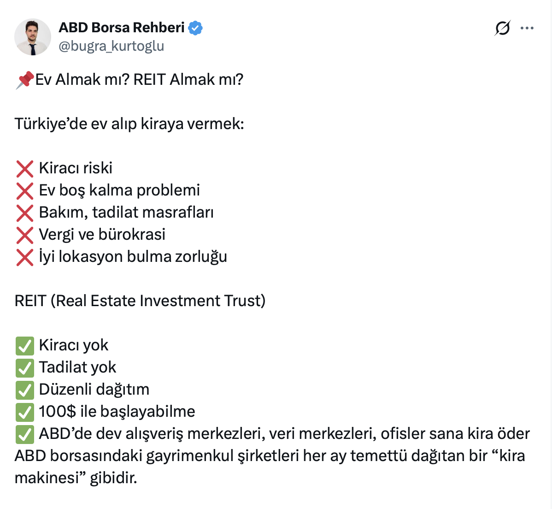Viewport: 553px width, 509px height.
Task: Click the Ev Almak mı? REIT Almak mı? headline
Action: tap(139, 80)
